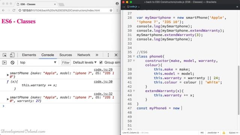The height and width of the screenshot is (135, 240).
Task: Click the site info icon in address bar
Action: click(x=20, y=10)
